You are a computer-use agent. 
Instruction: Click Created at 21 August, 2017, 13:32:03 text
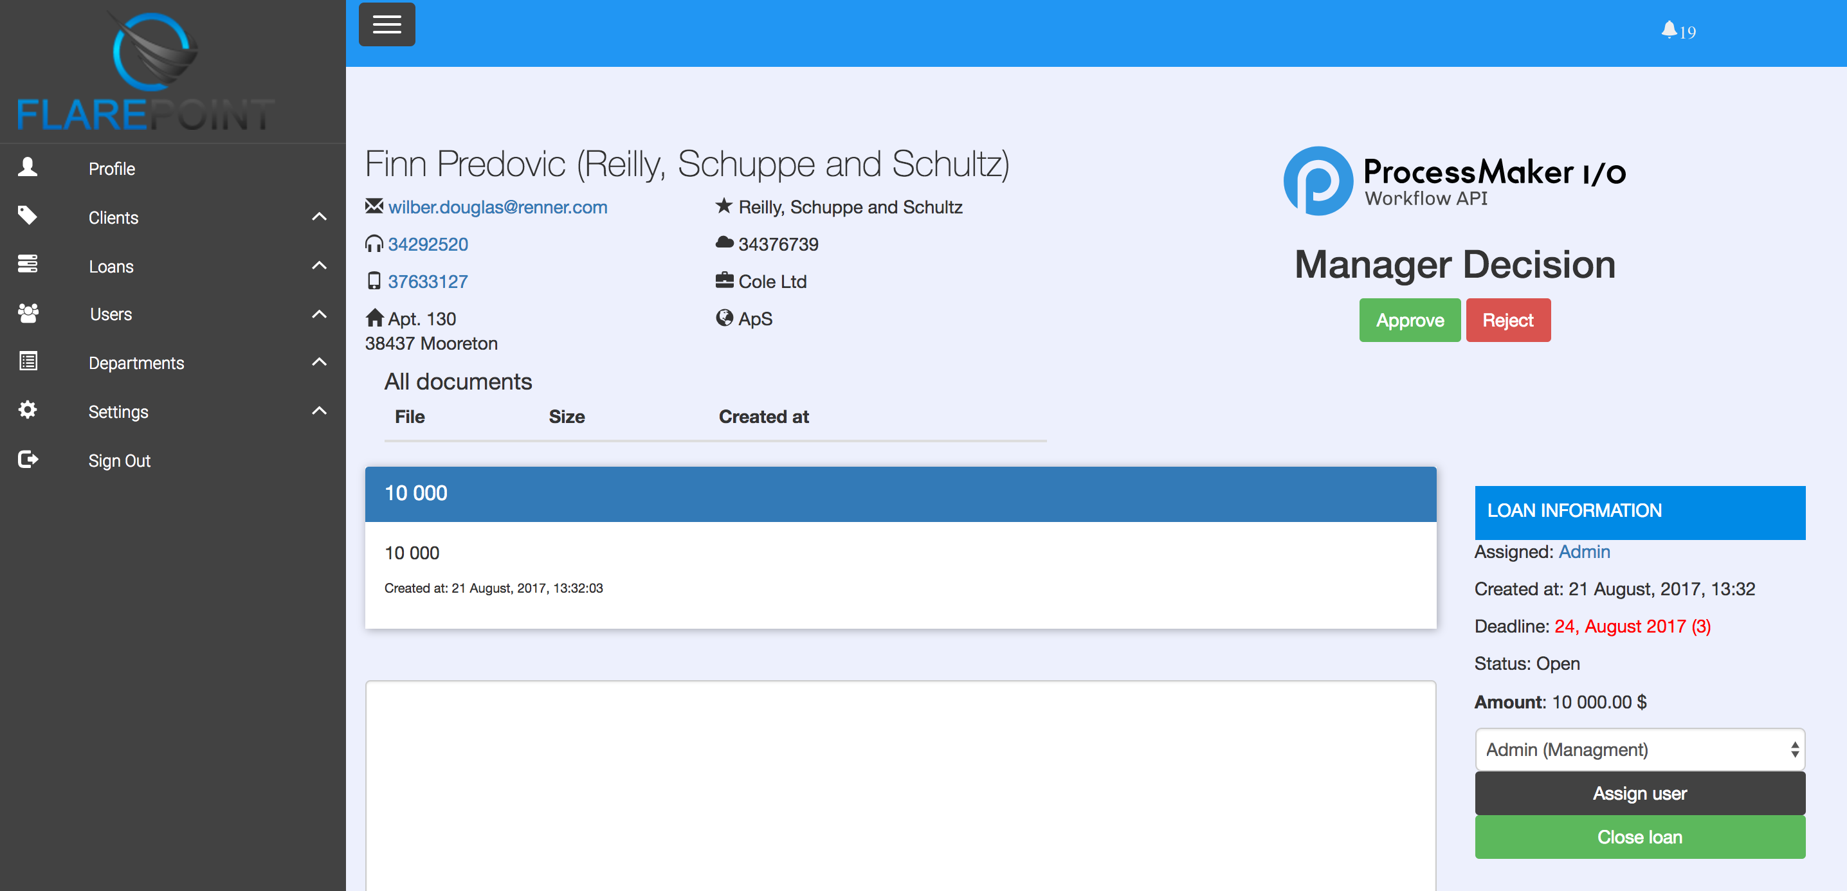point(493,588)
